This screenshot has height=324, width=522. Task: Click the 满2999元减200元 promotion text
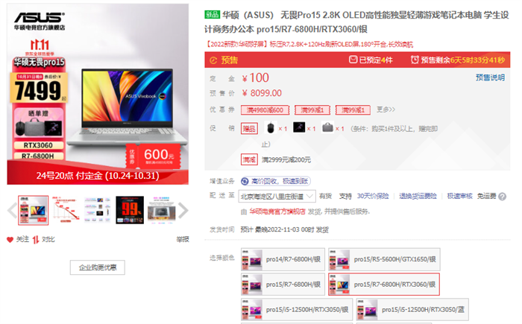(x=286, y=160)
